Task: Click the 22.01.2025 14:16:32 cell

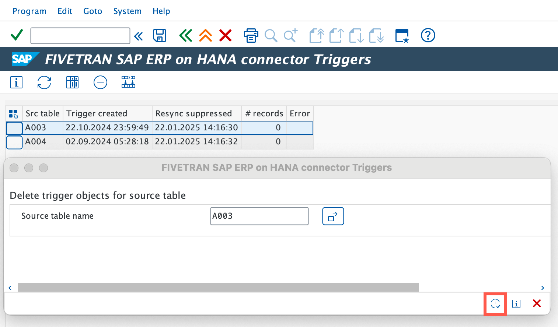Action: (197, 142)
